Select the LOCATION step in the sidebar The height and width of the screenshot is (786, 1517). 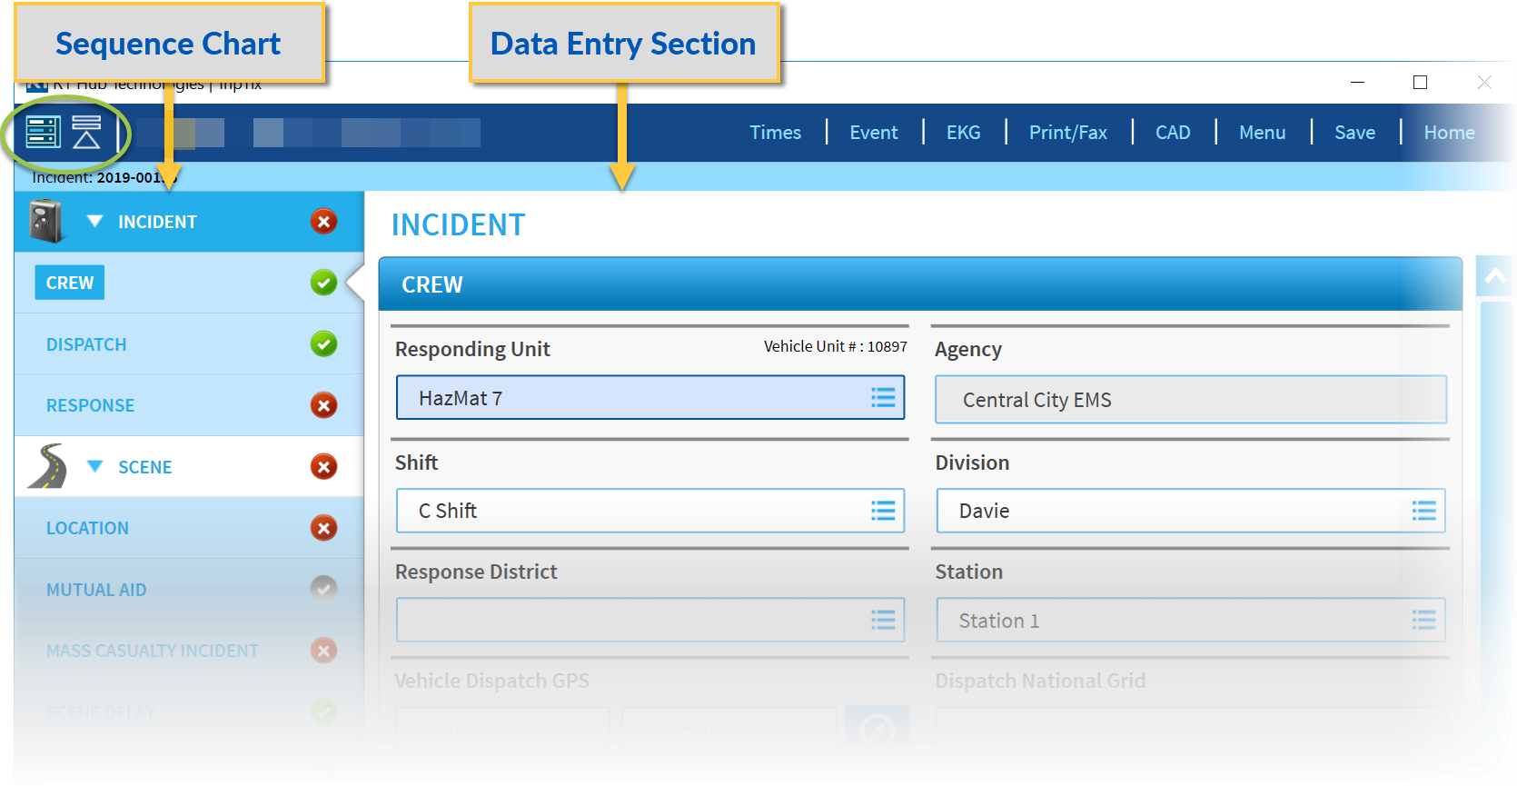[87, 528]
